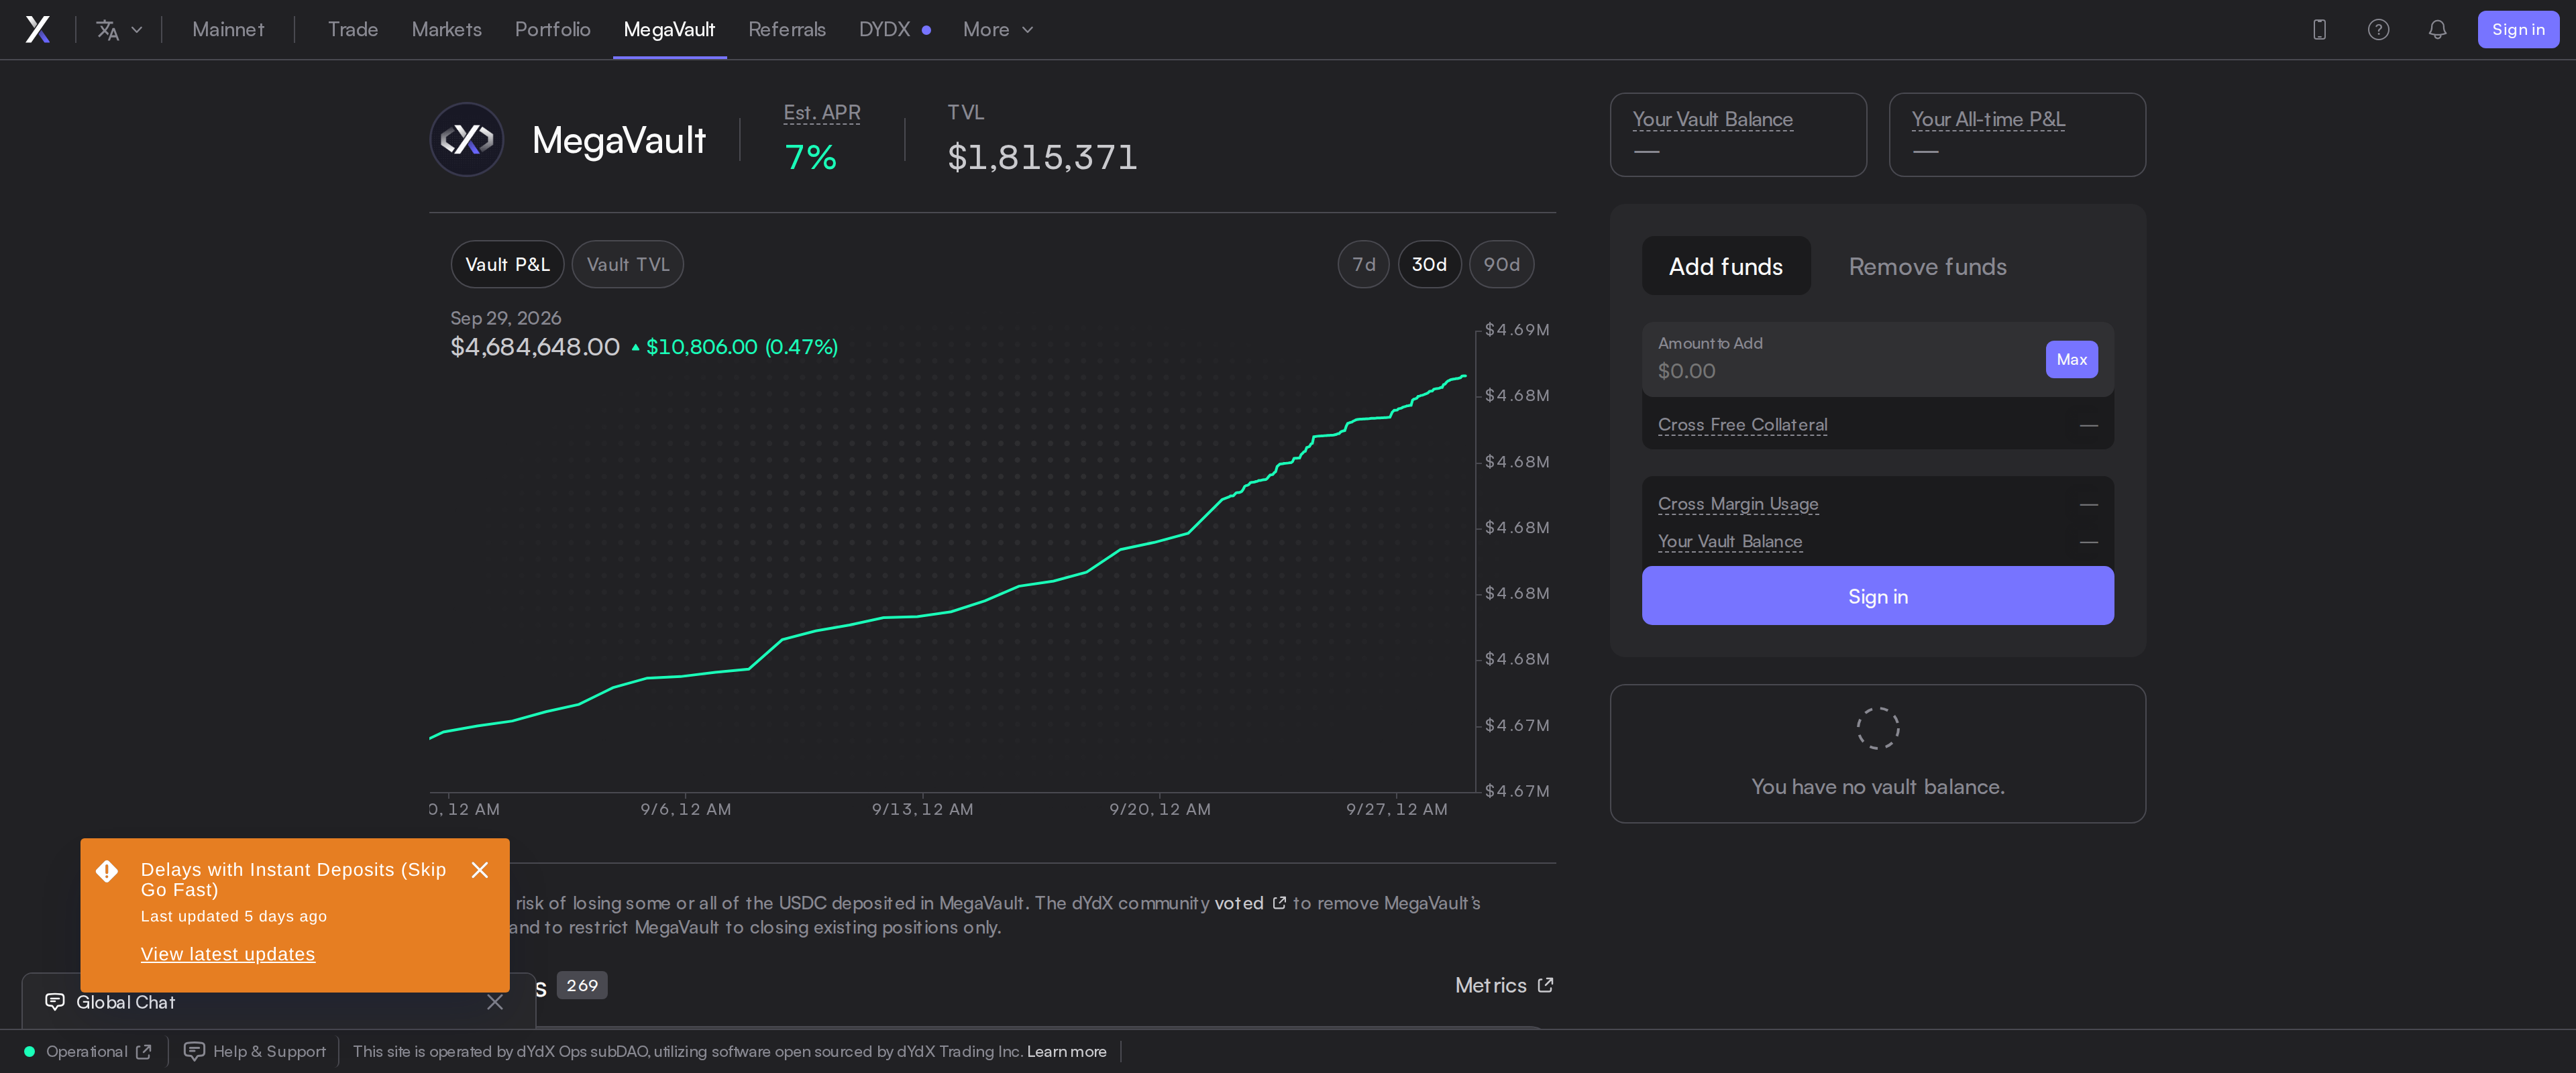Click Your All-time P&L label
Screen dimensions: 2576x1073
point(1988,120)
